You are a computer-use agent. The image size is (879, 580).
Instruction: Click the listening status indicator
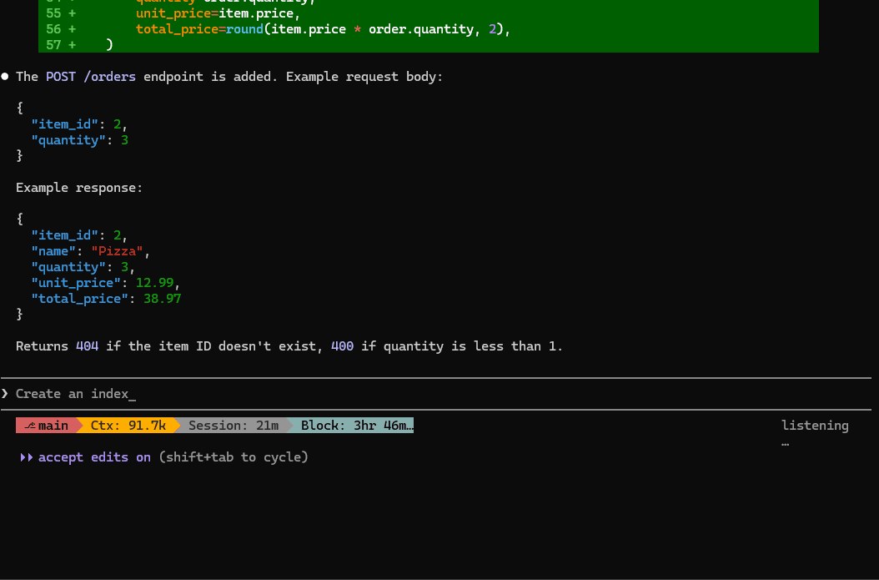[814, 426]
